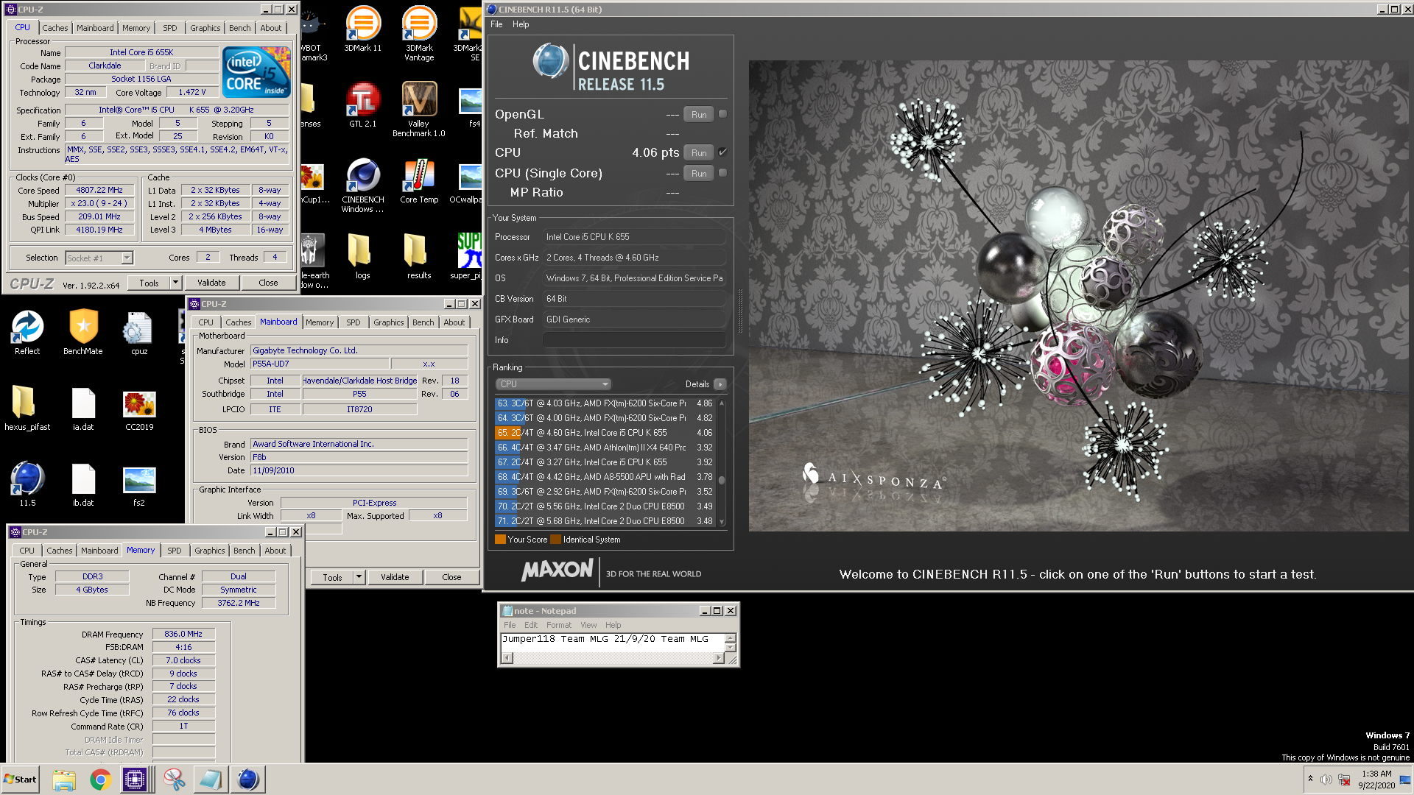1414x795 pixels.
Task: Run the OpenGL benchmark
Action: [699, 114]
